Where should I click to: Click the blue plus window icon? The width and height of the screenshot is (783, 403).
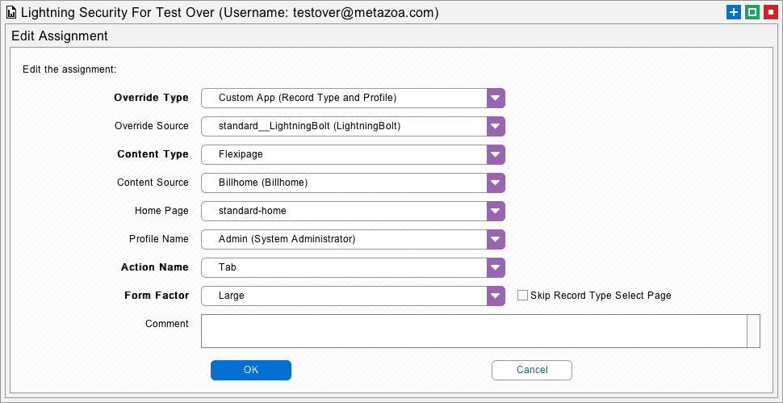click(x=733, y=13)
